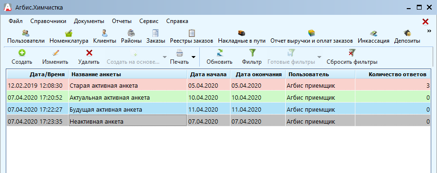Screen dimensions: 437x173
Task: Open the Фильтр funnel button
Action: tap(252, 57)
